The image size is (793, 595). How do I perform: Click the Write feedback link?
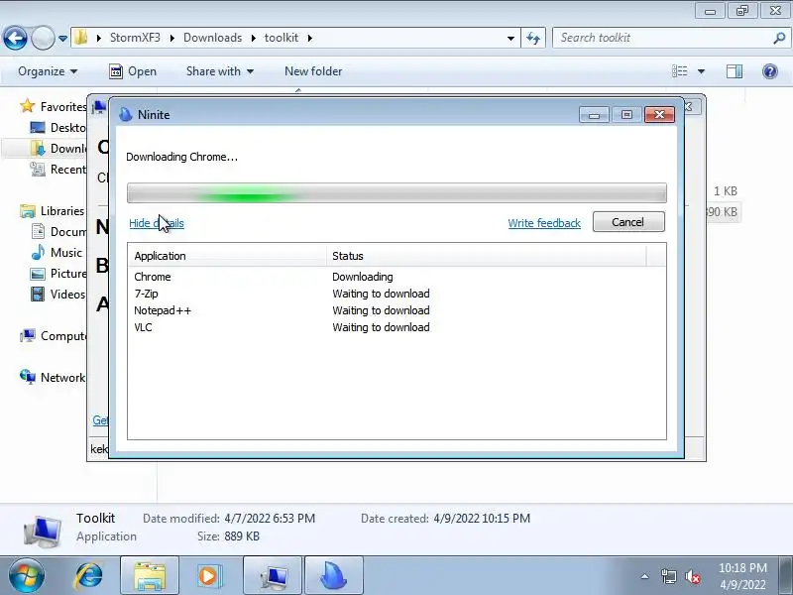[544, 223]
